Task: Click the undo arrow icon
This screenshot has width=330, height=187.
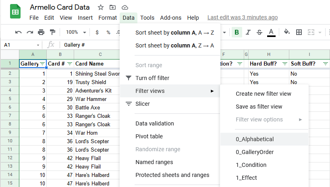Action: click(19, 32)
